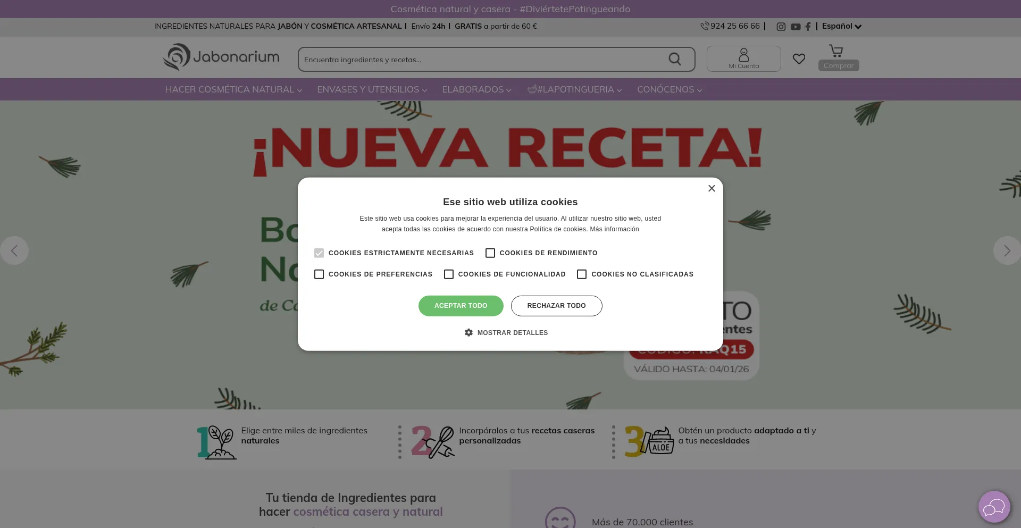Expand the Español language dropdown
This screenshot has width=1021, height=528.
click(x=841, y=26)
